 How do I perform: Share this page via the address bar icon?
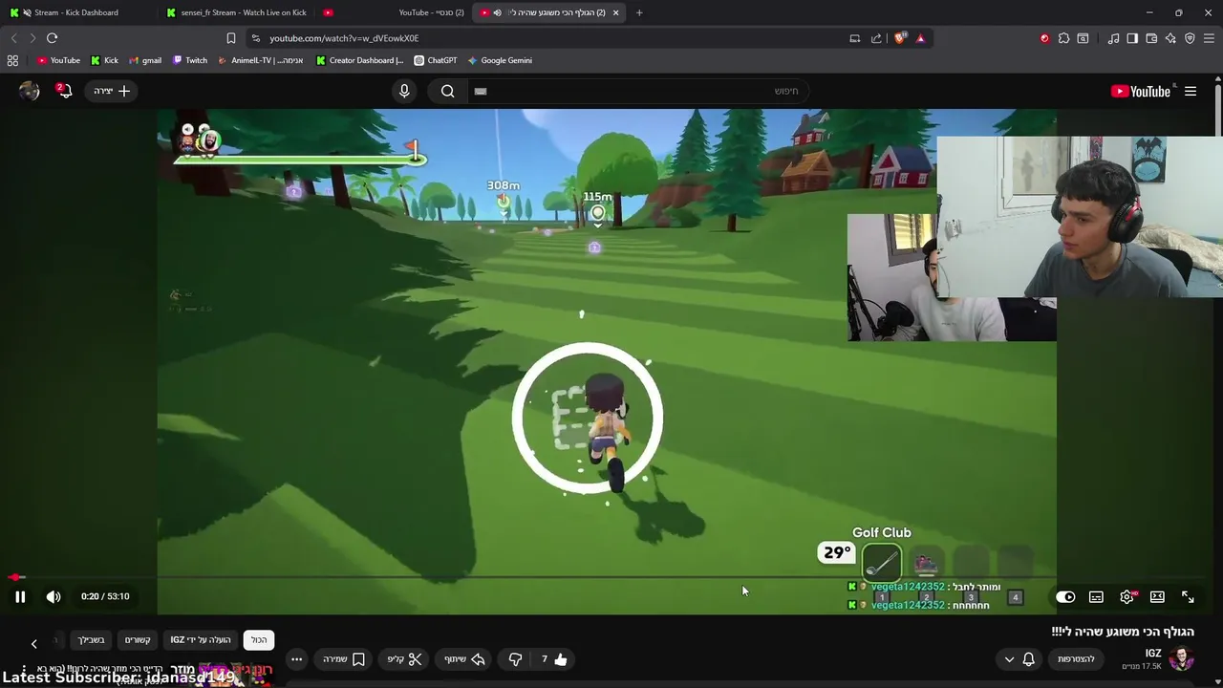coord(876,38)
